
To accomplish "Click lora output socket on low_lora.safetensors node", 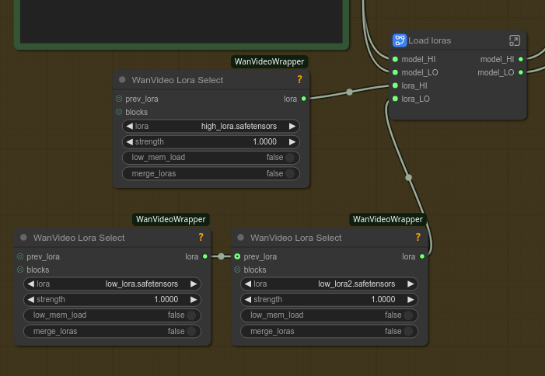I will 205,256.
